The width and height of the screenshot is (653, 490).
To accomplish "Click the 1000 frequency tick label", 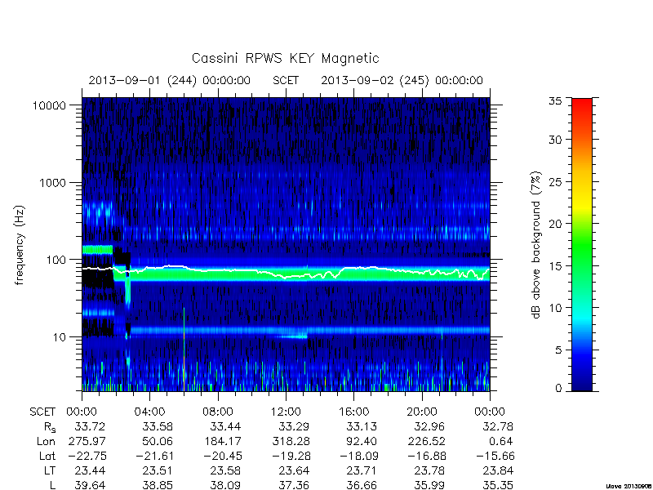I will [x=52, y=182].
